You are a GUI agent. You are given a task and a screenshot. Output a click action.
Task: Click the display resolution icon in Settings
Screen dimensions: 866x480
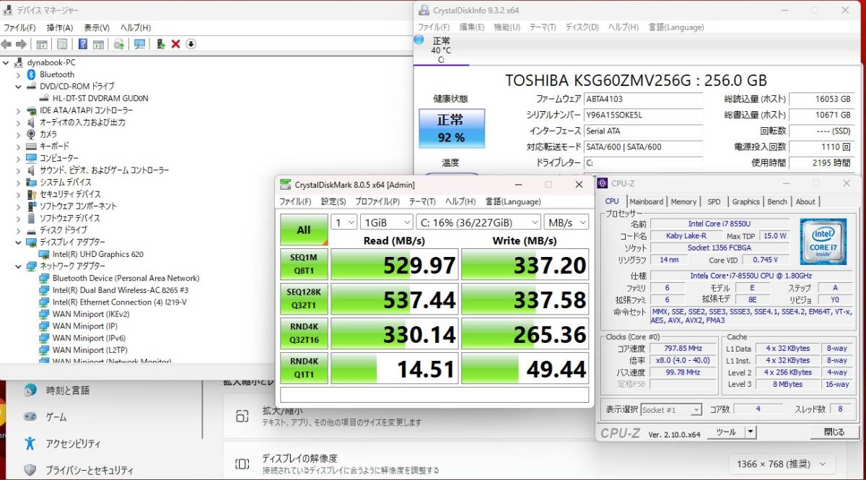click(x=242, y=463)
